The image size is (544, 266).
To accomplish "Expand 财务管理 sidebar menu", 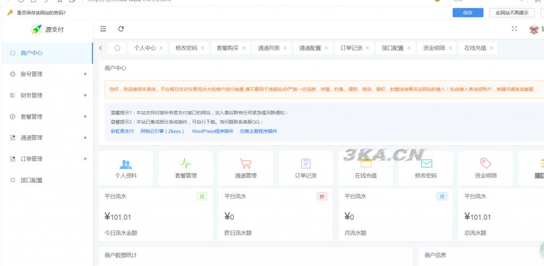I will [47, 95].
